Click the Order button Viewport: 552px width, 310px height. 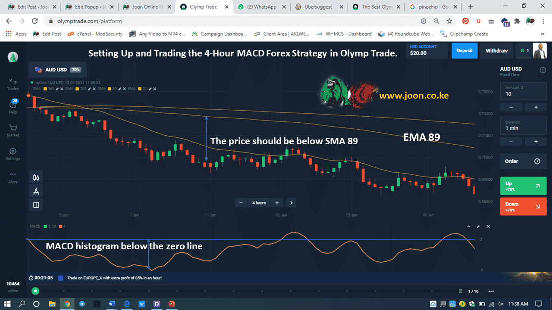[x=523, y=161]
